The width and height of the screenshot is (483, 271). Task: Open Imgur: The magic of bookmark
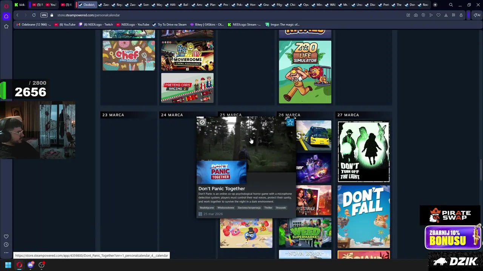(x=282, y=24)
